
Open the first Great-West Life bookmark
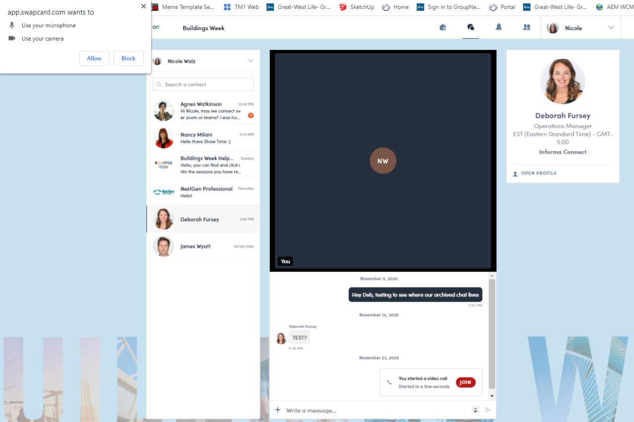click(x=298, y=7)
